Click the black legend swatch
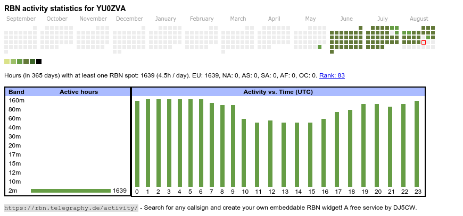This screenshot has width=463, height=216. (39, 62)
